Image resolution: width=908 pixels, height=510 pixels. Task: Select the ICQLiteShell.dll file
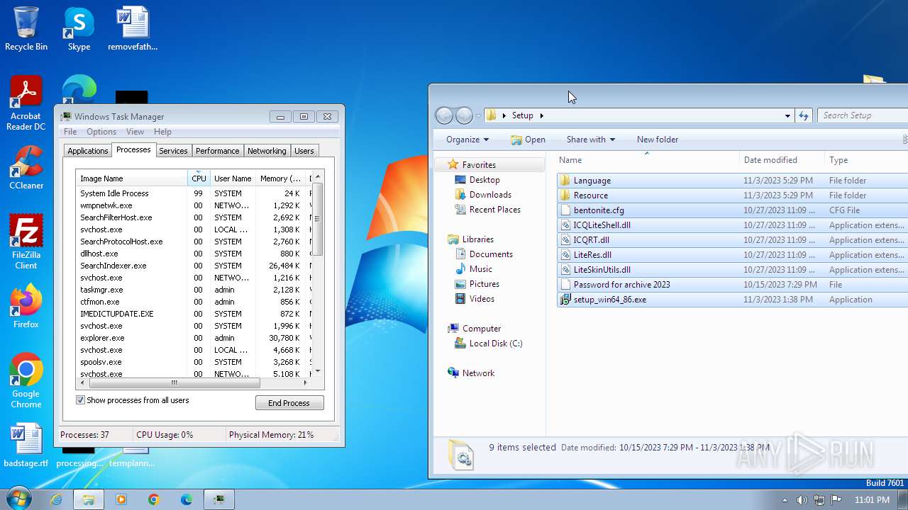732,225
